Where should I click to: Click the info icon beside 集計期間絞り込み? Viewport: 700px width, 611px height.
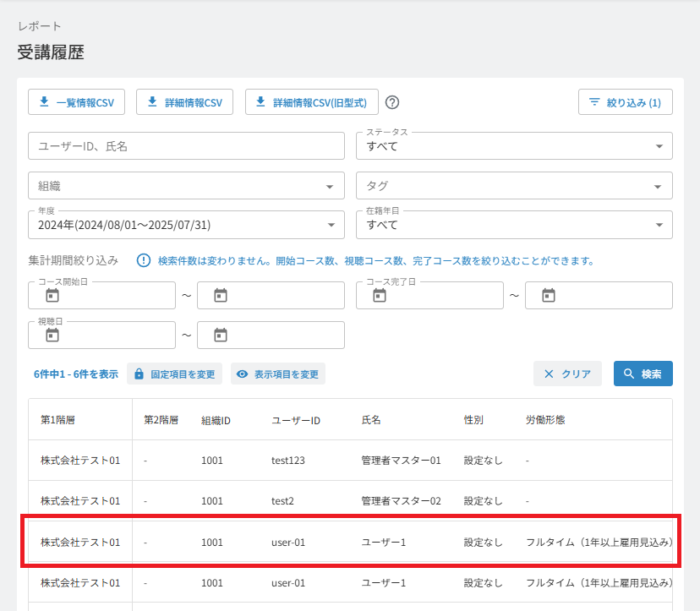click(x=144, y=260)
